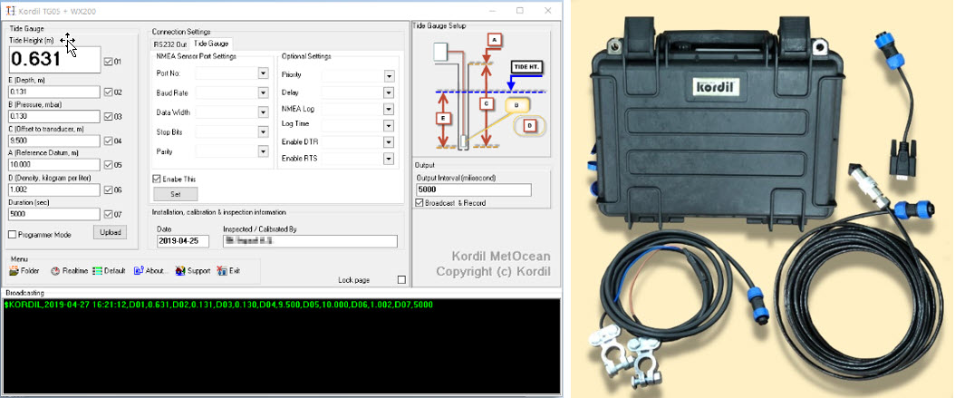Click the Density input field
Screen dimensions: 955x398
pyautogui.click(x=53, y=189)
